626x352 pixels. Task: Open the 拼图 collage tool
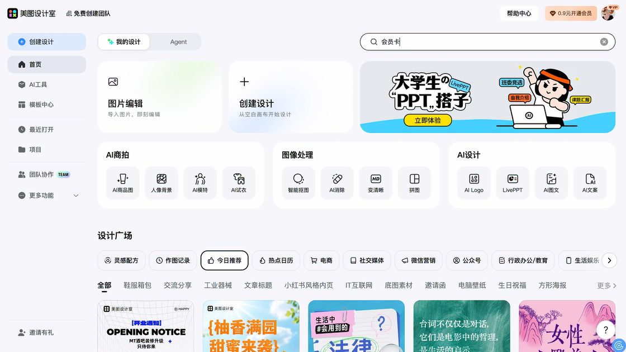click(x=414, y=183)
